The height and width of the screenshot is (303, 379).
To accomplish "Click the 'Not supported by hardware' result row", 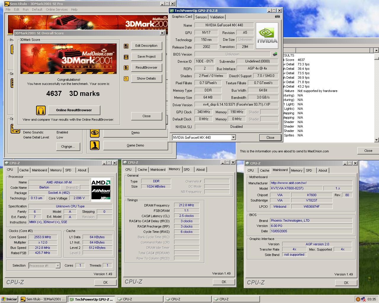I will point(317,91).
